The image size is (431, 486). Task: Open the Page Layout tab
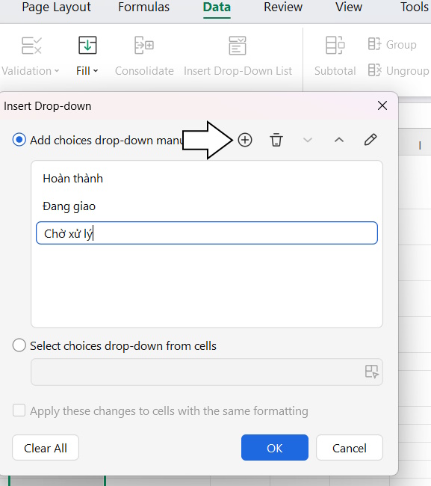56,7
